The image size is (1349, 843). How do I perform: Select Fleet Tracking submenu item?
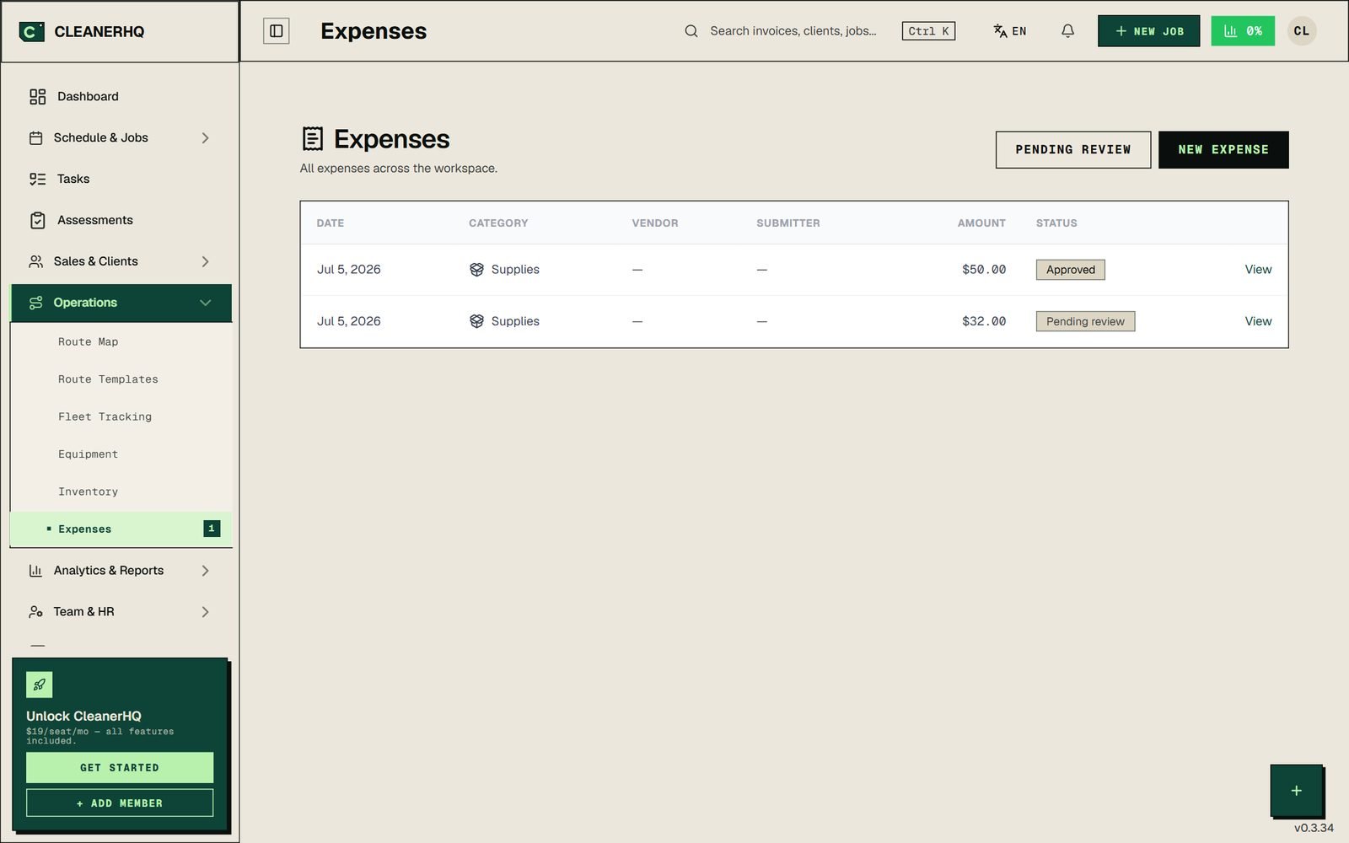pos(121,417)
